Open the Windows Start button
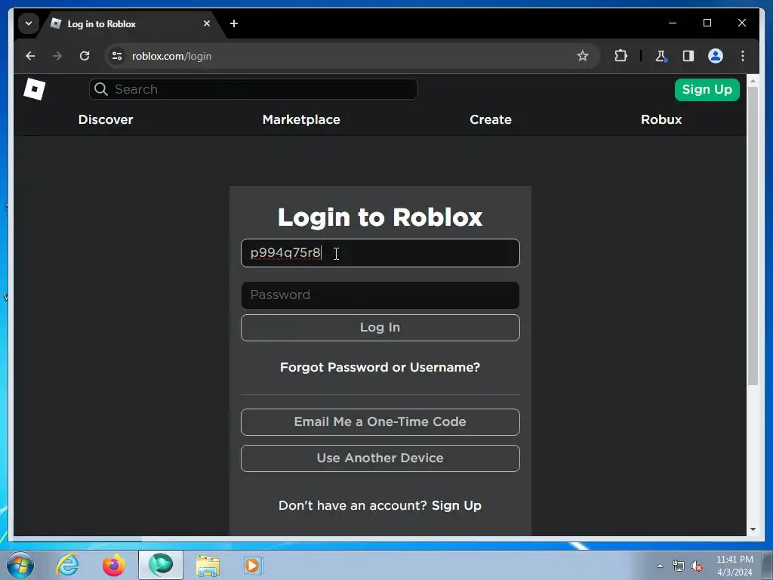The image size is (773, 580). point(20,565)
